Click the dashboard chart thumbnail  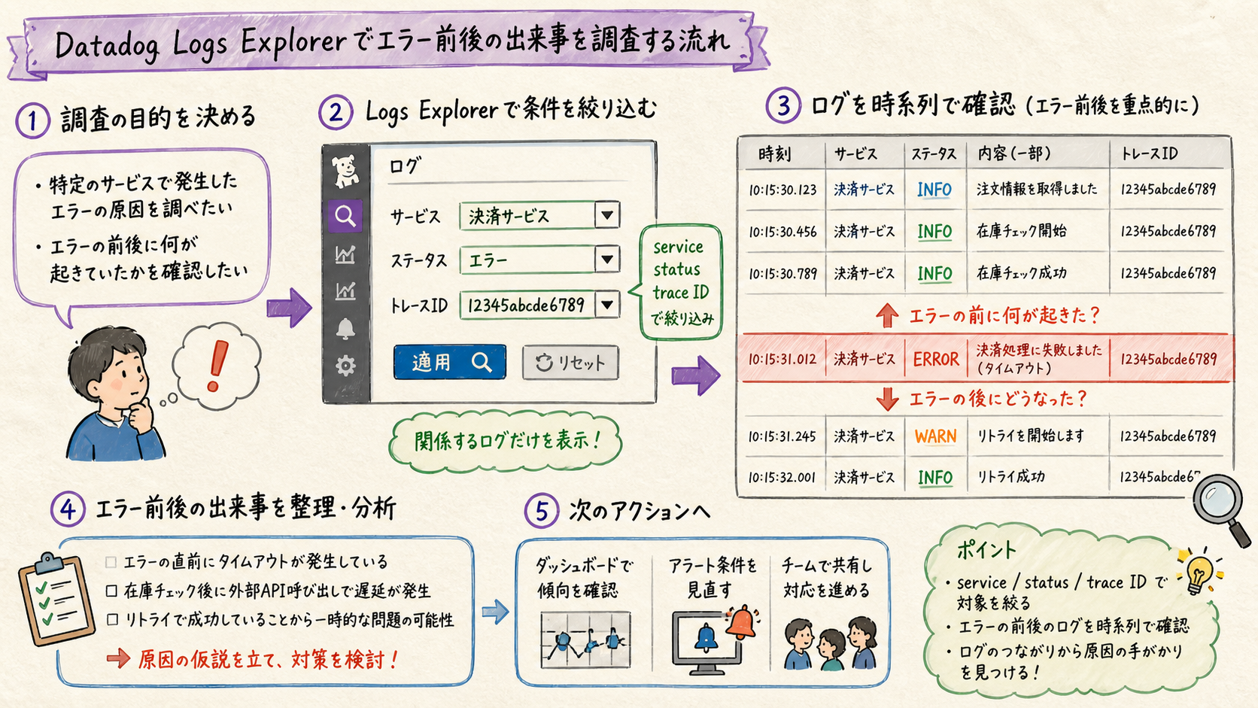coord(585,640)
